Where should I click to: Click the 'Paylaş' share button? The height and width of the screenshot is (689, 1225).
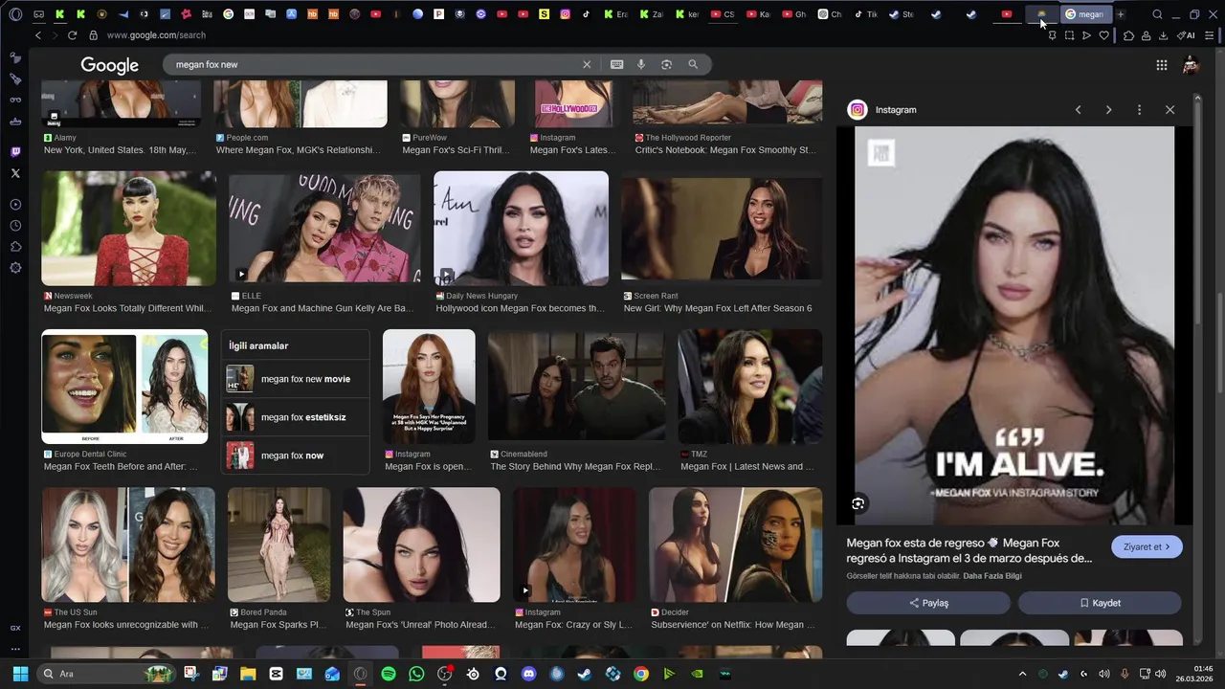point(928,603)
